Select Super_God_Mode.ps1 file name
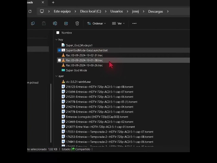This screenshot has width=217, height=163. [x=79, y=45]
